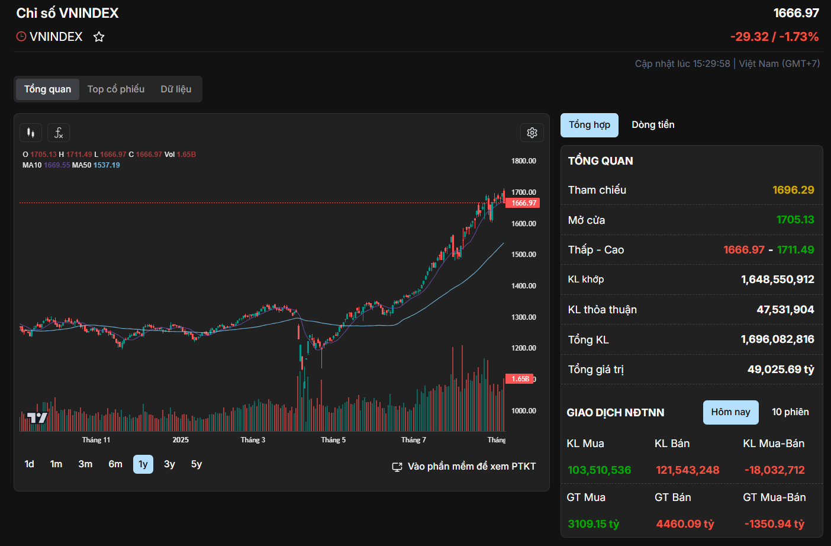
Task: Click the KL Mua-Bán value -18,032,712
Action: [x=774, y=470]
